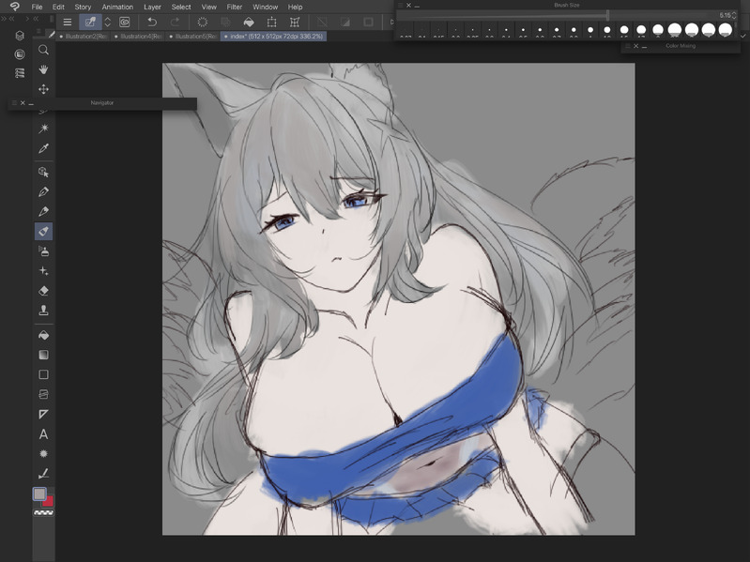Select the Pen tool
The width and height of the screenshot is (750, 562).
click(43, 192)
